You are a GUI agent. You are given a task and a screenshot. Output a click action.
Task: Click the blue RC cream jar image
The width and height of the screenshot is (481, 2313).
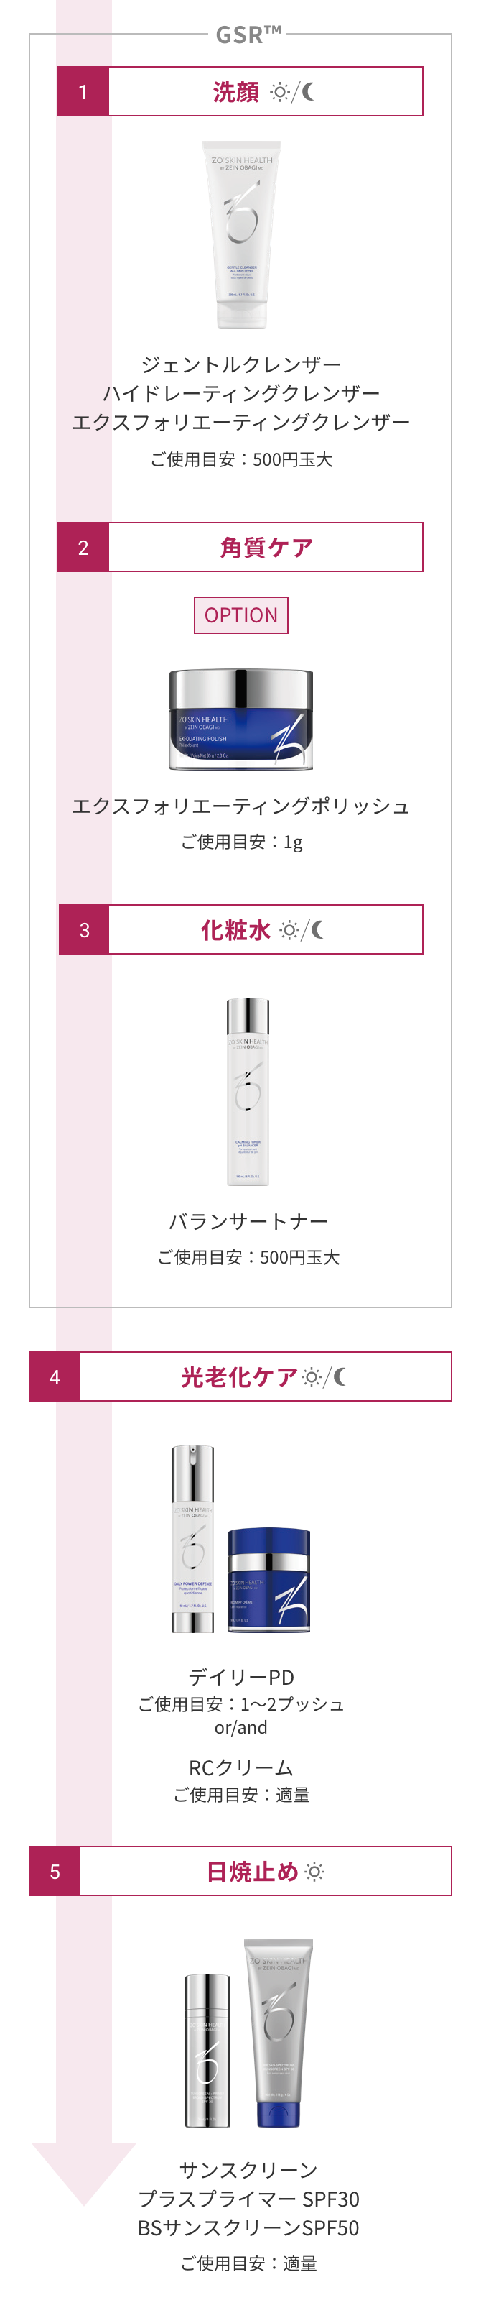269,1581
